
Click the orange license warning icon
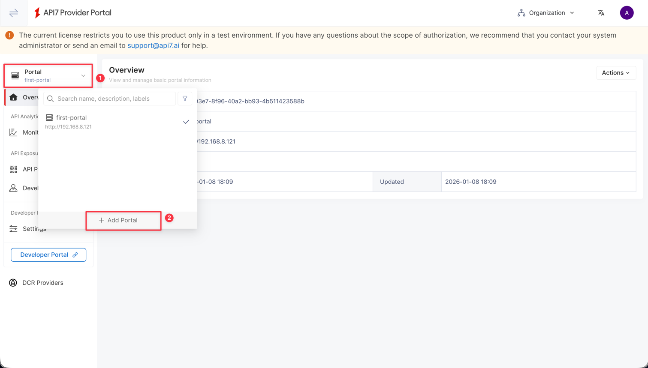coord(9,36)
